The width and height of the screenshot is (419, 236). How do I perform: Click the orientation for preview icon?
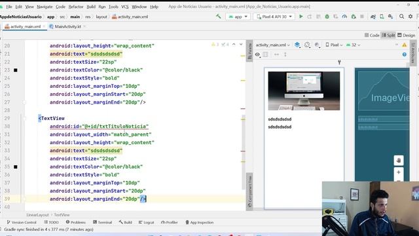[x=307, y=45]
